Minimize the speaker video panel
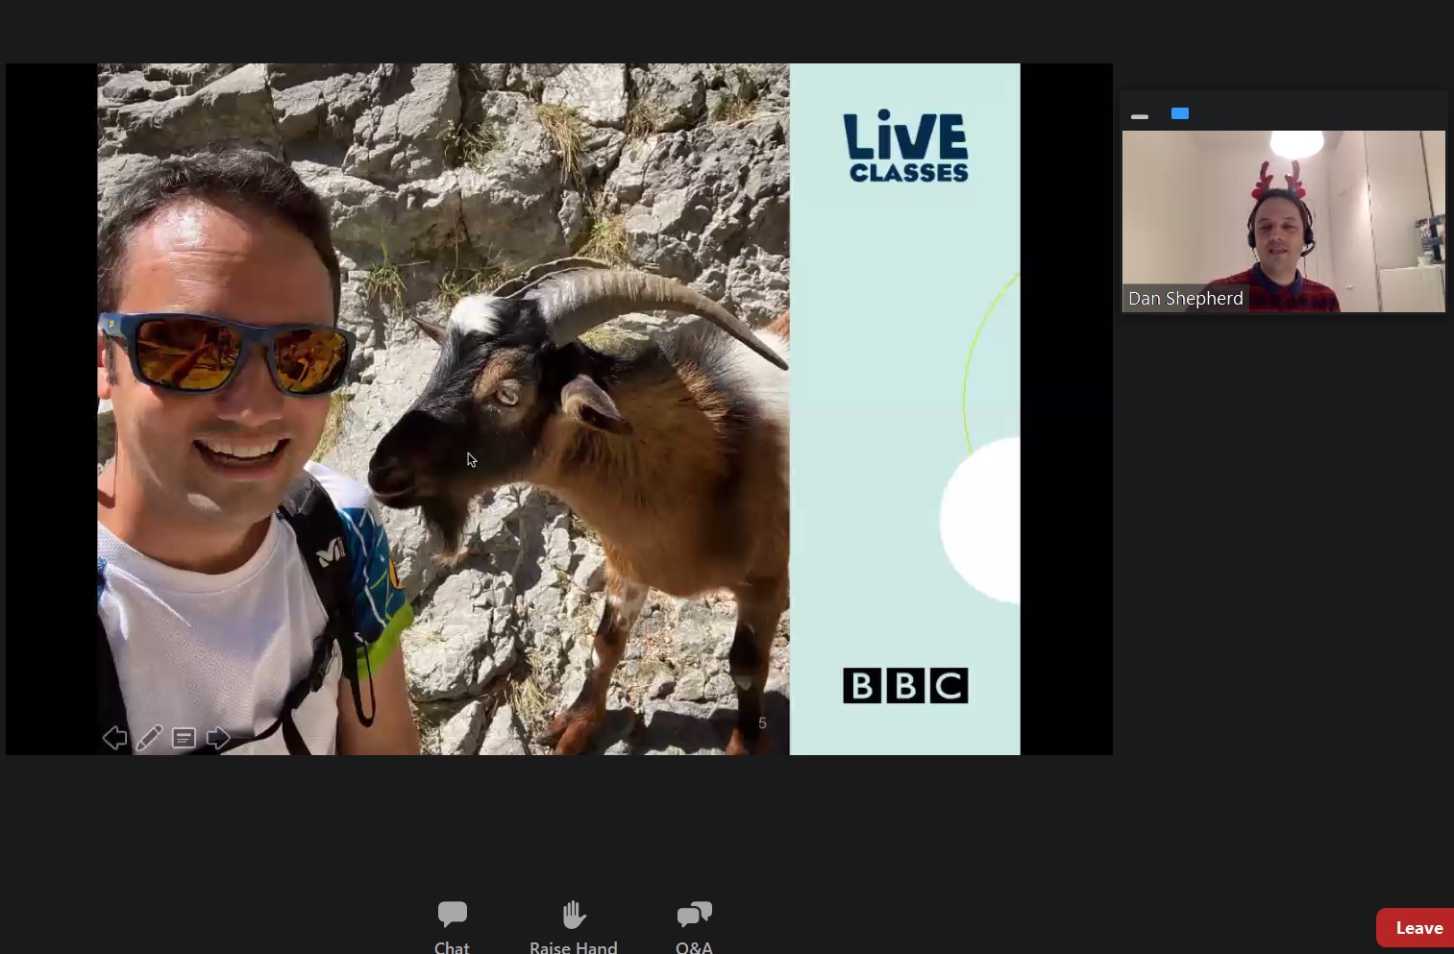The width and height of the screenshot is (1454, 954). (x=1140, y=116)
